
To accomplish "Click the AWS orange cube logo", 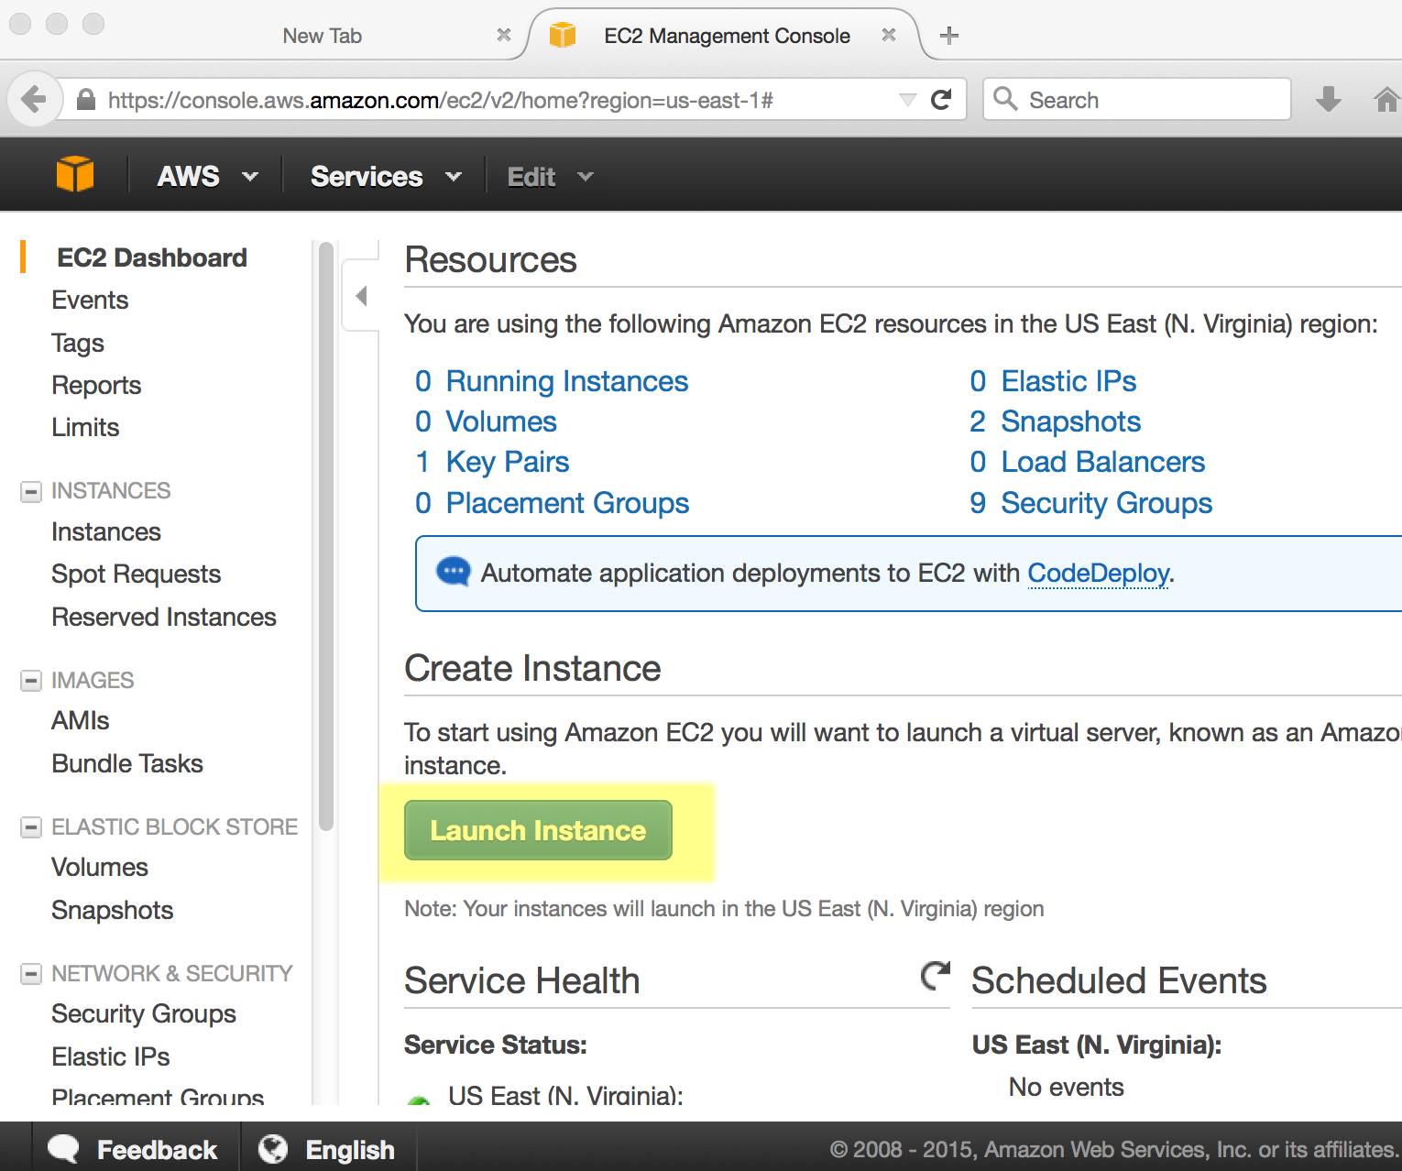I will click(74, 175).
